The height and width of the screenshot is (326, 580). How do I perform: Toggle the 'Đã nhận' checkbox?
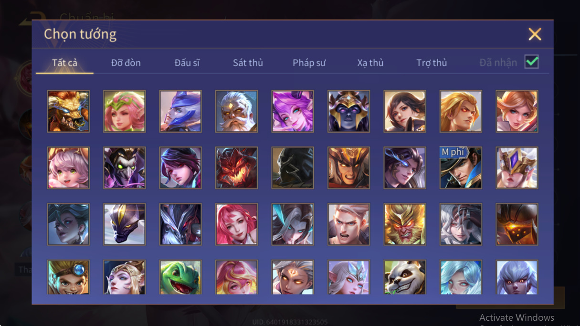(x=531, y=62)
